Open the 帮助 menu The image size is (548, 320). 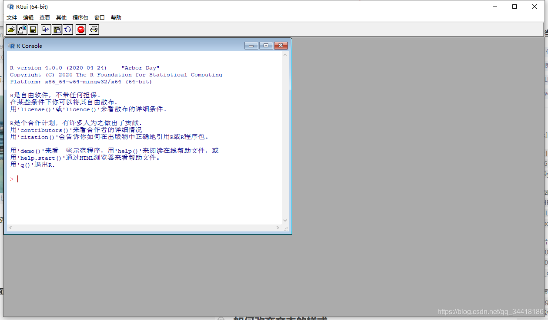(x=116, y=18)
